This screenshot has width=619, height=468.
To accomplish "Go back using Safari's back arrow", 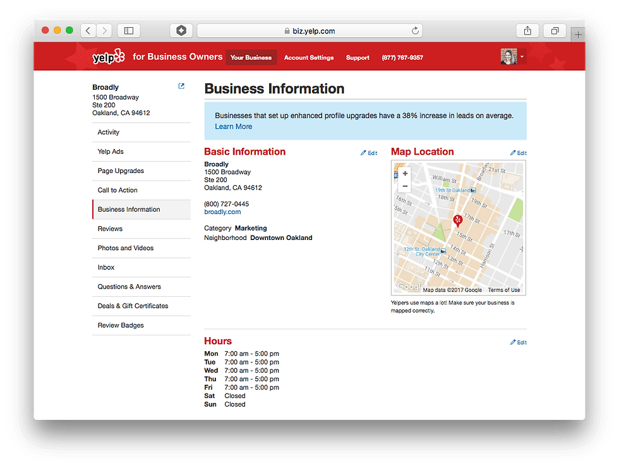I will click(x=88, y=31).
